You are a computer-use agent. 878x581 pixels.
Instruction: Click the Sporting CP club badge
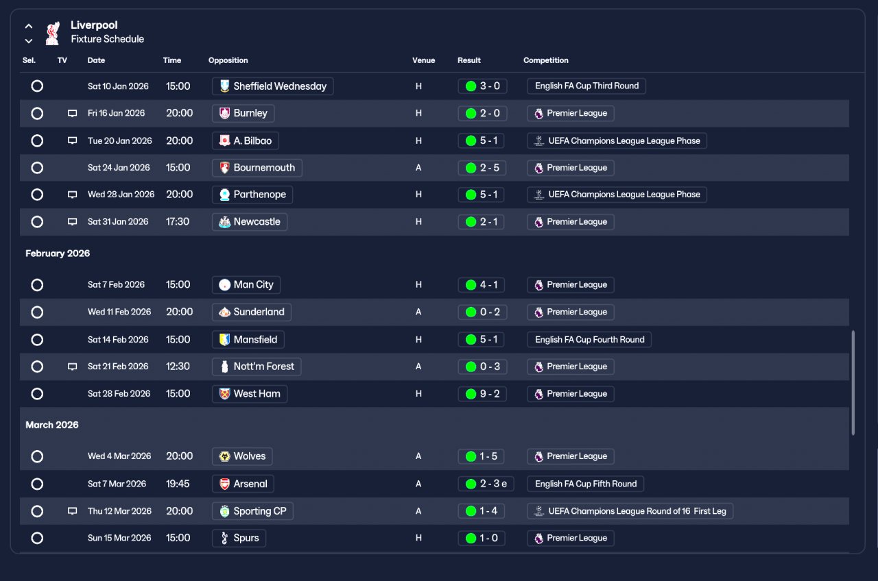pos(224,511)
